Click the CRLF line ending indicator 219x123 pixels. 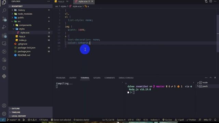pyautogui.click(x=138, y=120)
